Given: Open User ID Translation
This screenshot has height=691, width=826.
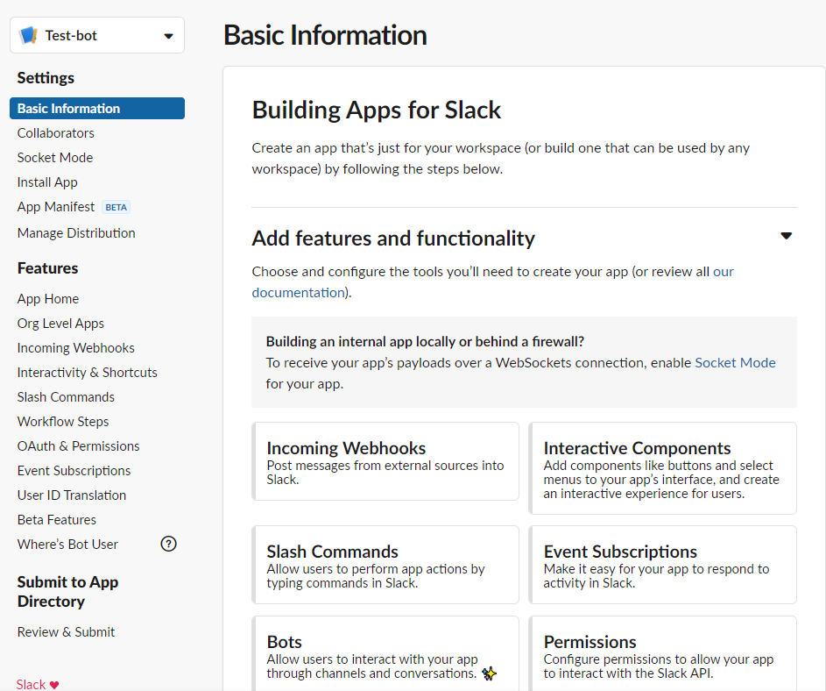Looking at the screenshot, I should point(72,495).
